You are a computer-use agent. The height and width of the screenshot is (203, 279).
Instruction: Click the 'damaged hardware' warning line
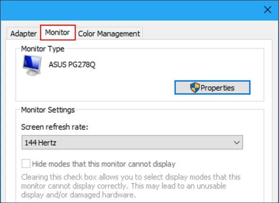[x=78, y=195]
